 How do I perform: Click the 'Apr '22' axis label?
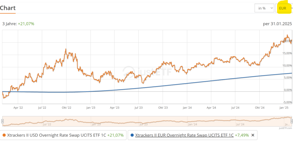18,107
